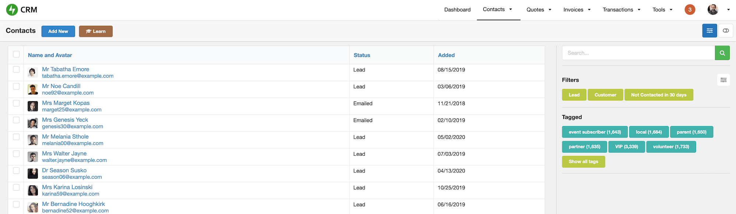Filter by event subscriber tag
The width and height of the screenshot is (736, 214).
point(595,132)
